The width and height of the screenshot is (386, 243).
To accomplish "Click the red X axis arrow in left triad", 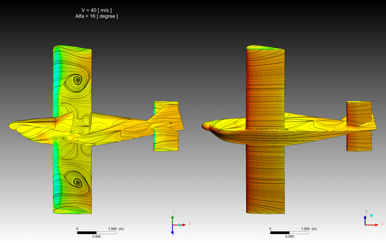I will [184, 225].
